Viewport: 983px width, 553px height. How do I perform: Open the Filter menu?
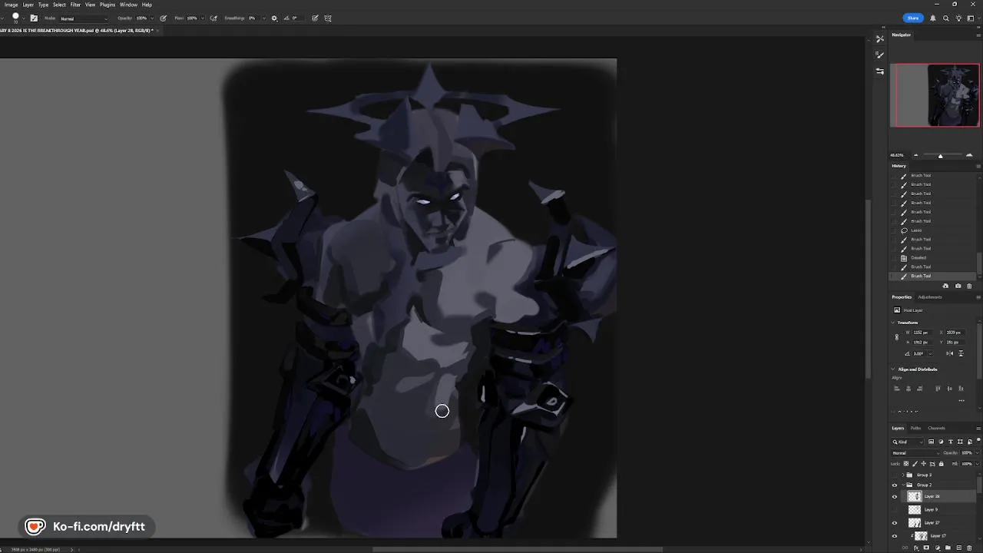[x=75, y=5]
